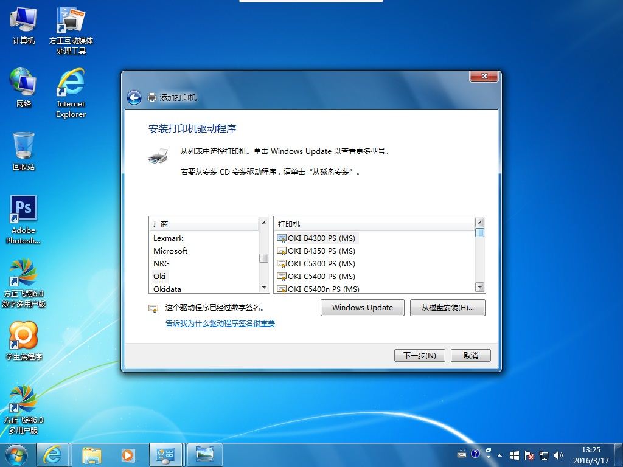Click the manufacturer list scrollbar thumb

coord(263,258)
